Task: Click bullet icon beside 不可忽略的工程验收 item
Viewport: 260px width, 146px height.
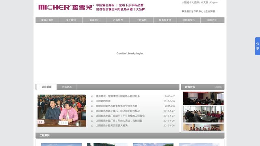Action: point(92,116)
